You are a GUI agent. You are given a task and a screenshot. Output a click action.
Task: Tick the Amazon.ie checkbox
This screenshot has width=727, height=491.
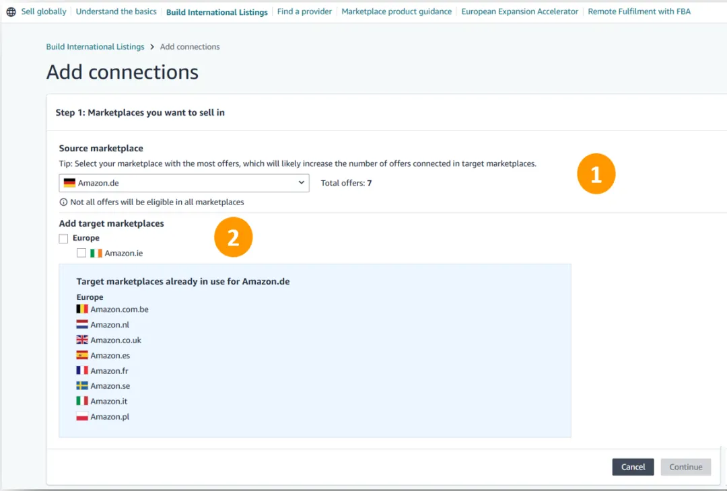[81, 254]
